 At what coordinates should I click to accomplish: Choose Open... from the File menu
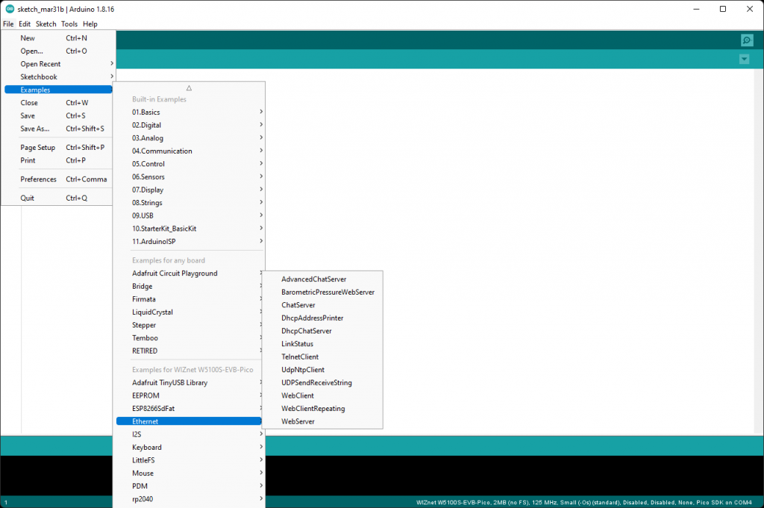pos(58,51)
